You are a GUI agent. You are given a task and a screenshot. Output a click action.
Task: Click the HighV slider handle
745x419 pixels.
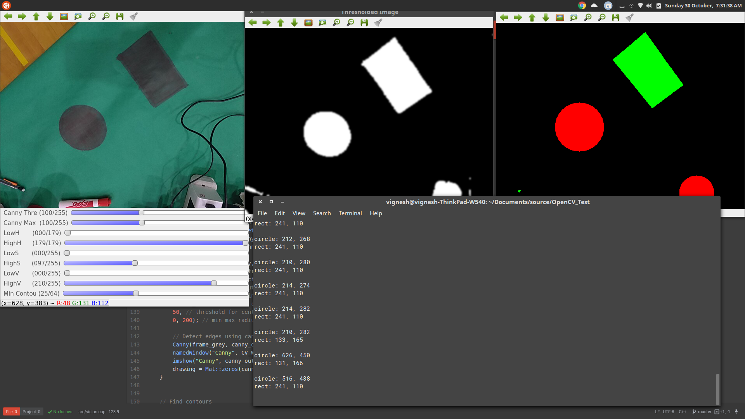[214, 283]
